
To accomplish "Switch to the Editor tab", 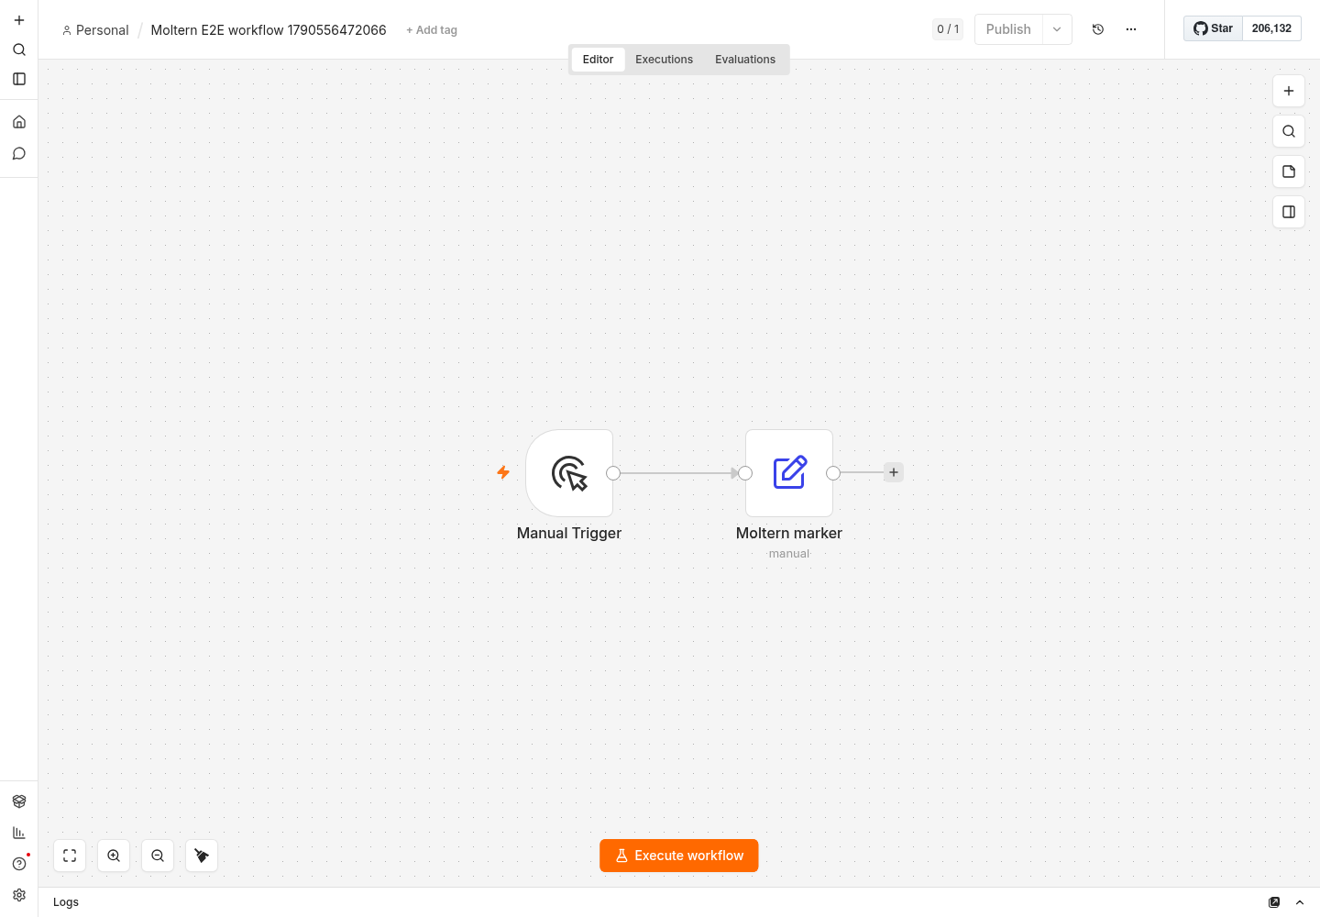I will pyautogui.click(x=598, y=60).
